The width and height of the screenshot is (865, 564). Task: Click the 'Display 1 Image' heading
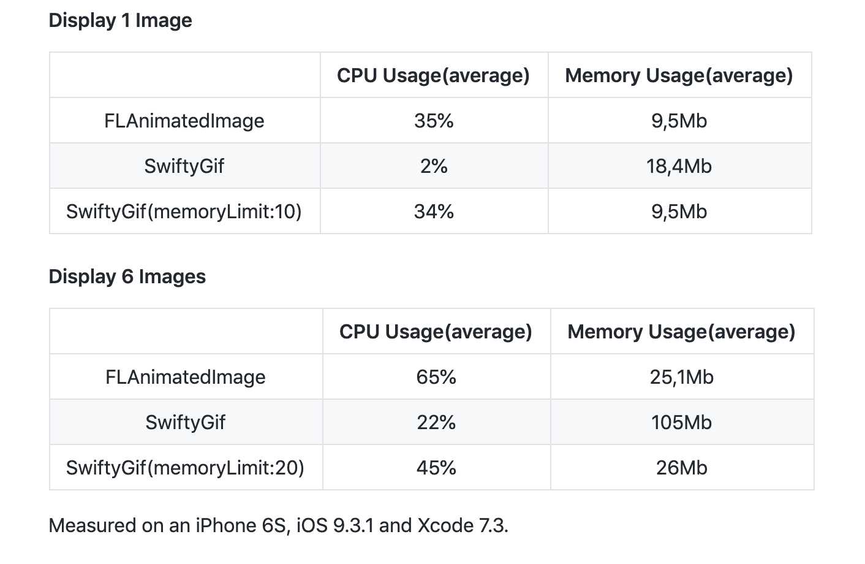(x=120, y=20)
